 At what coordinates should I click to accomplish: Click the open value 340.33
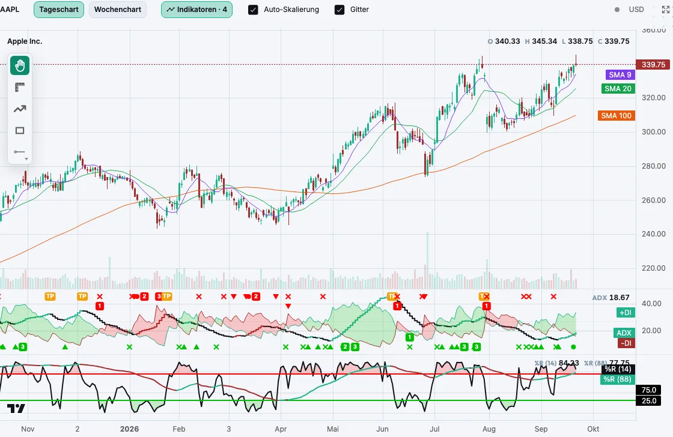tap(507, 41)
